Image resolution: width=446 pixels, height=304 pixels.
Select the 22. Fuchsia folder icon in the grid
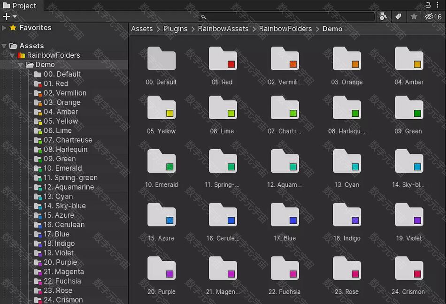[x=285, y=269]
